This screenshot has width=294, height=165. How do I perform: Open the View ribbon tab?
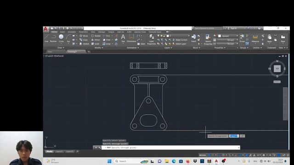pyautogui.click(x=93, y=32)
